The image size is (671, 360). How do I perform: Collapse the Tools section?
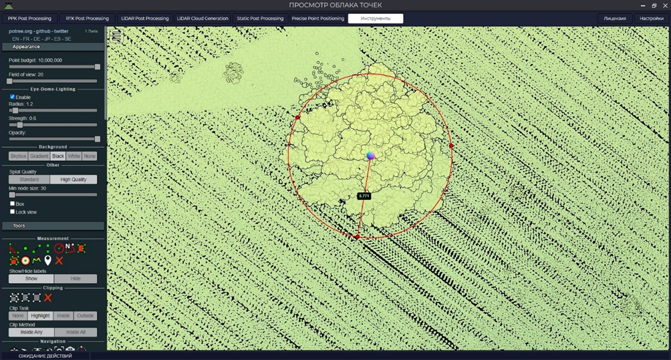click(53, 226)
